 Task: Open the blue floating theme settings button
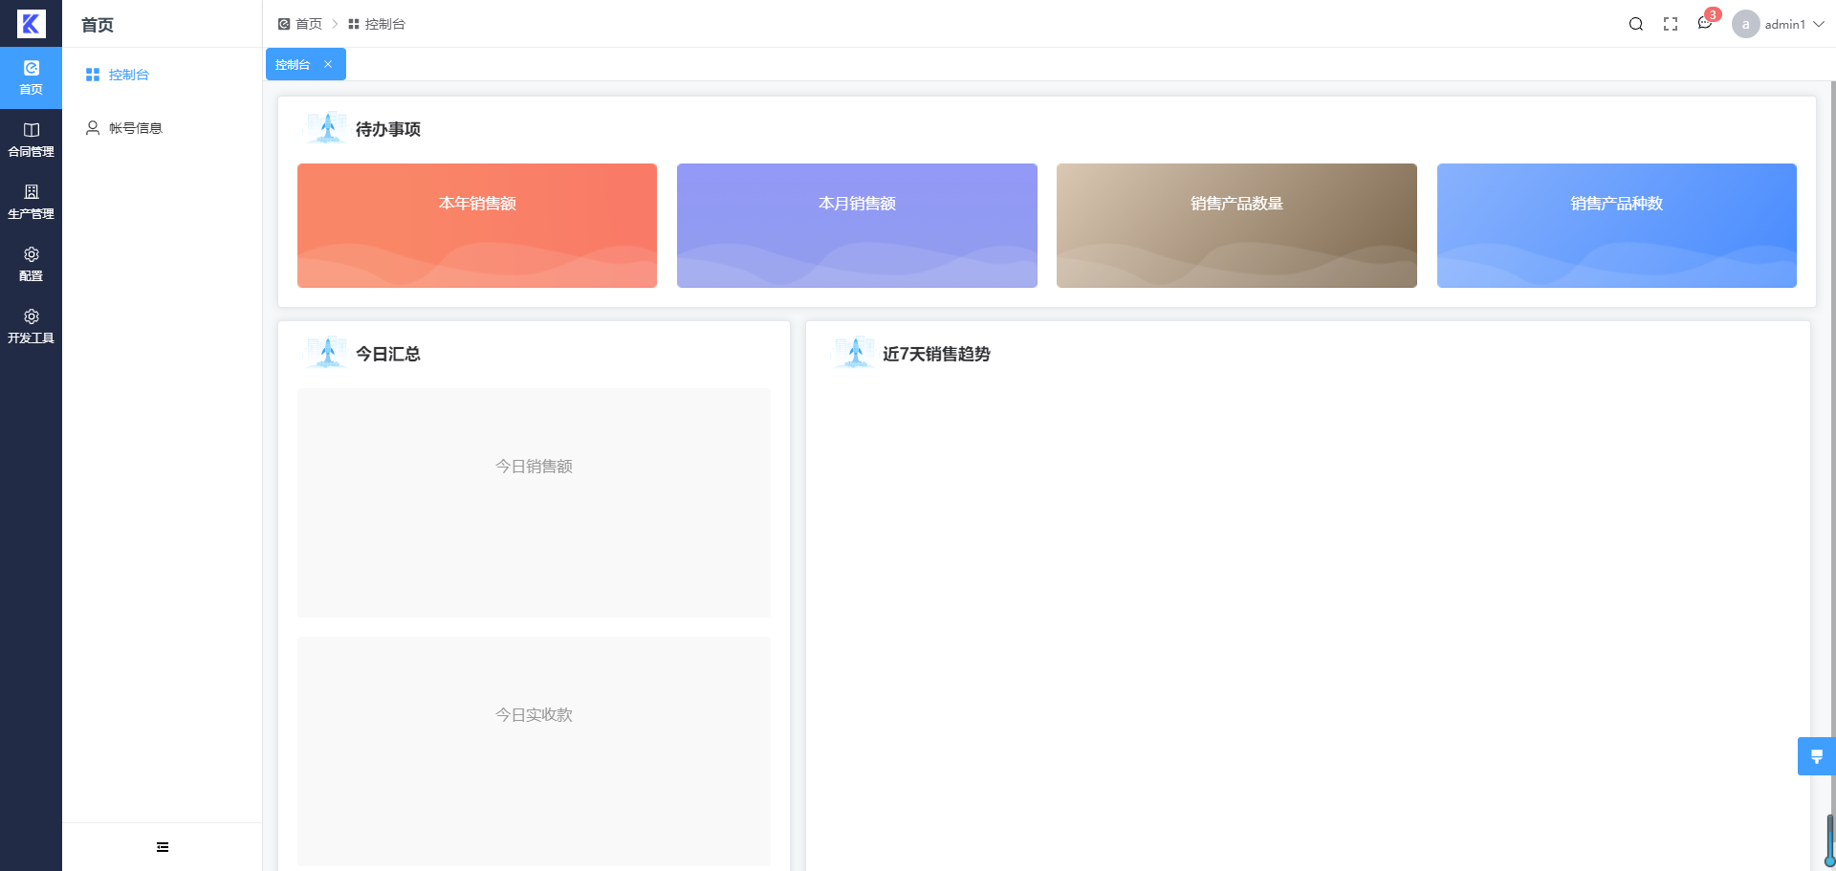1816,756
